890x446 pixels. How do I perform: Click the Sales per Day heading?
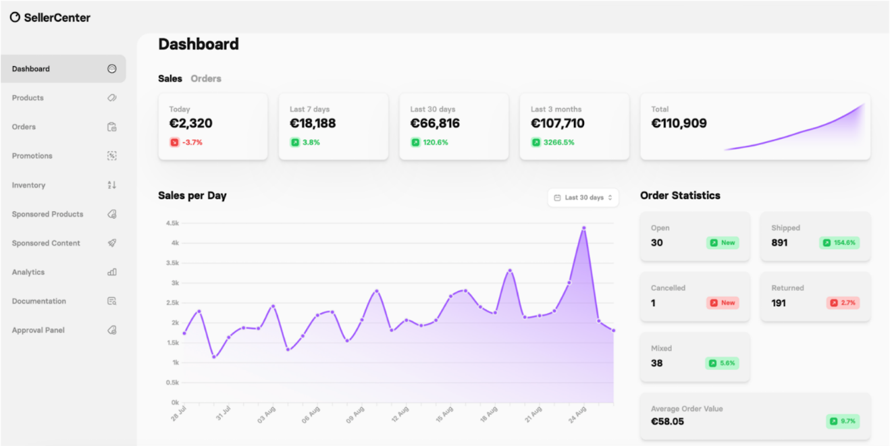[x=192, y=196]
